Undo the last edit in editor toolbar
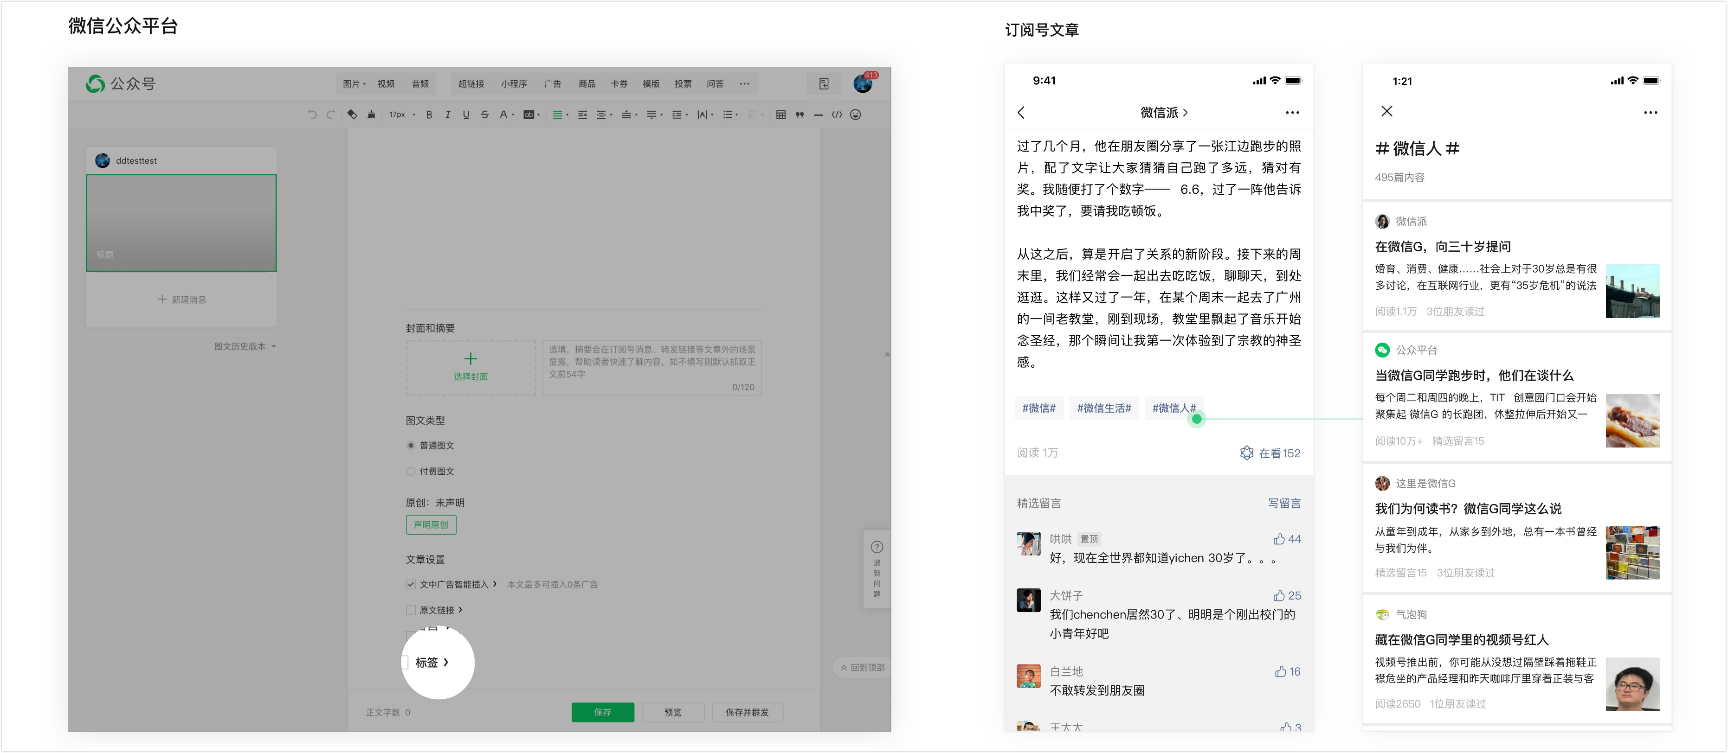 pos(312,115)
